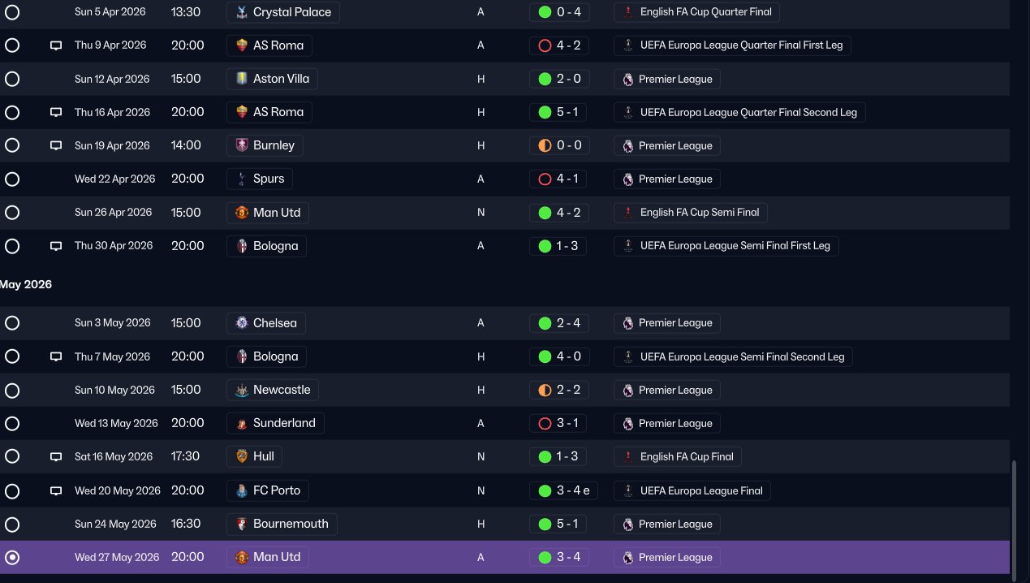Click the Premier League logo on Aston Villa row
This screenshot has height=583, width=1030.
(627, 80)
